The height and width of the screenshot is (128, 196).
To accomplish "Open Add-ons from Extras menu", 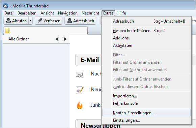I will click(x=146, y=38).
